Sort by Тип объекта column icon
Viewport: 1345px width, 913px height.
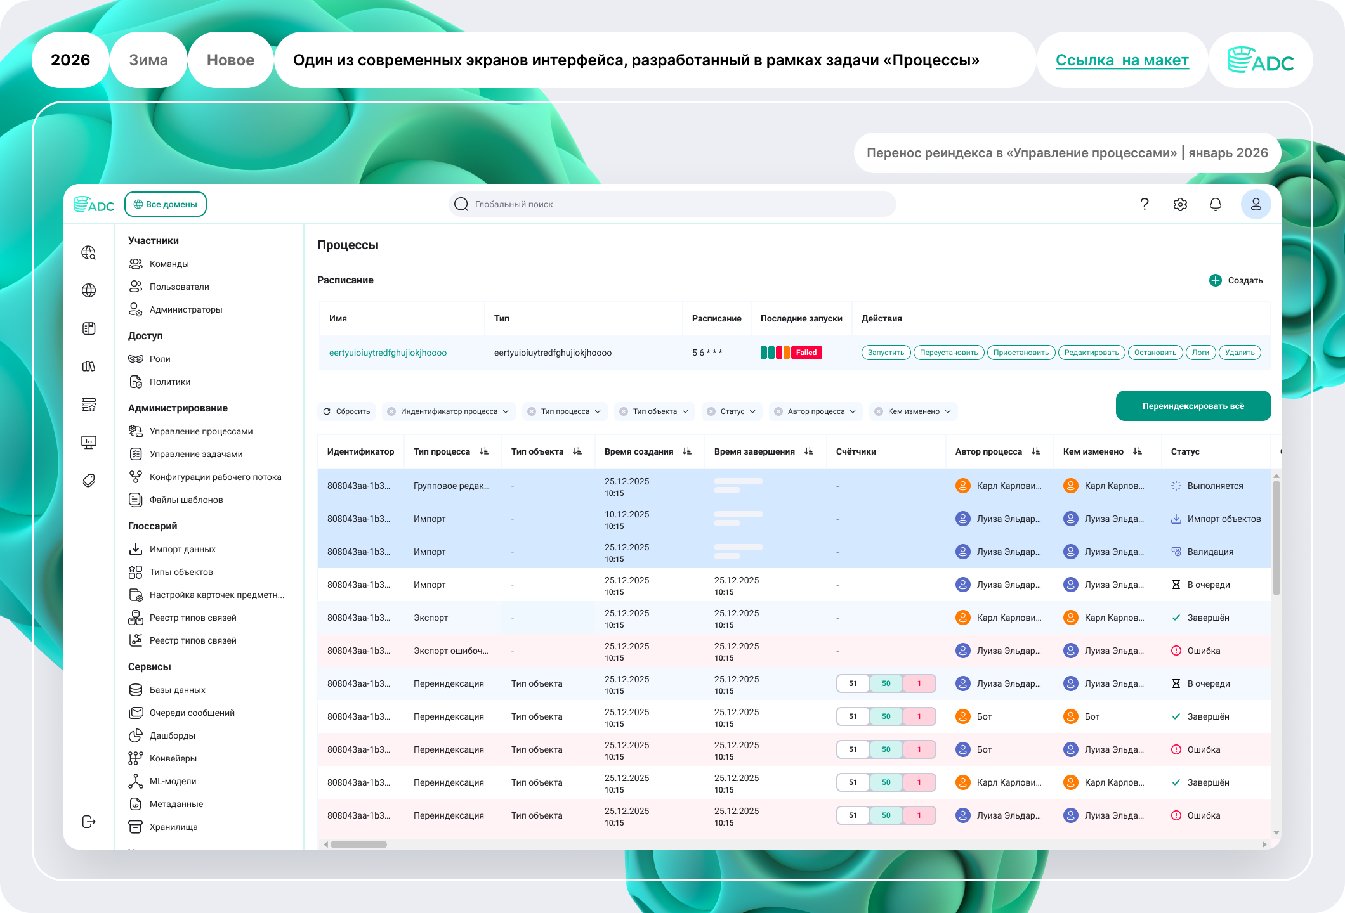coord(577,451)
